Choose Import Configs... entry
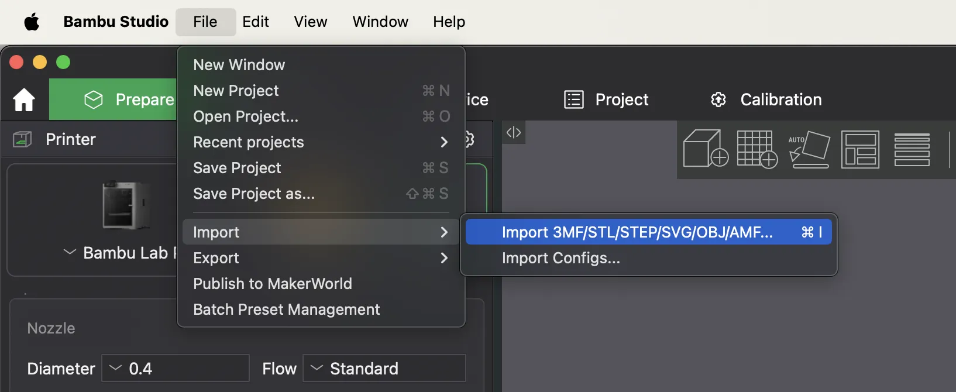 (x=648, y=257)
